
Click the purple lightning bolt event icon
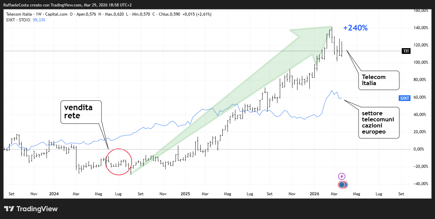point(342,176)
